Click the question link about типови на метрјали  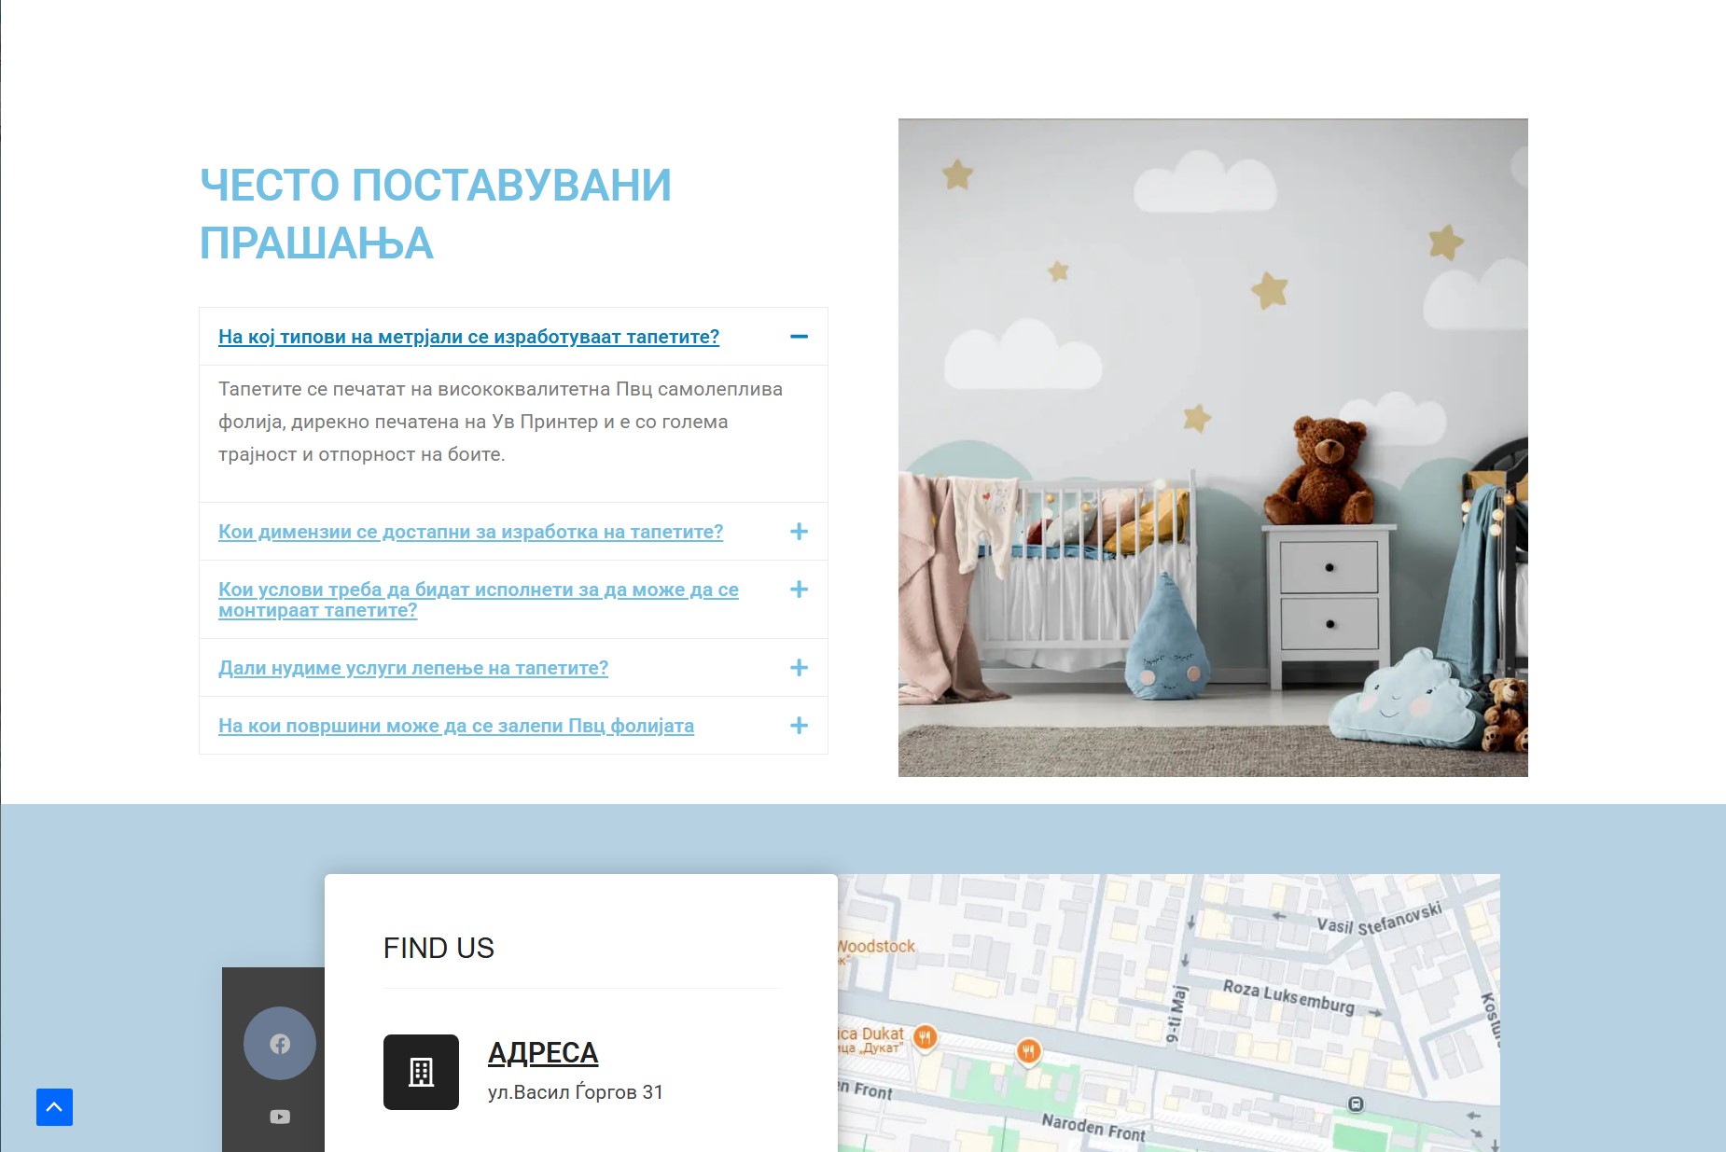(468, 337)
